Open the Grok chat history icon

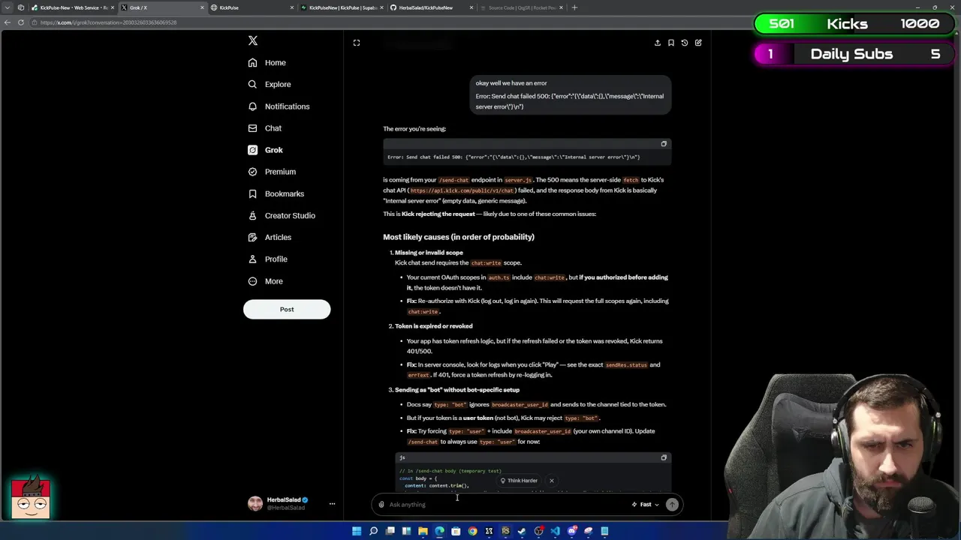tap(685, 43)
